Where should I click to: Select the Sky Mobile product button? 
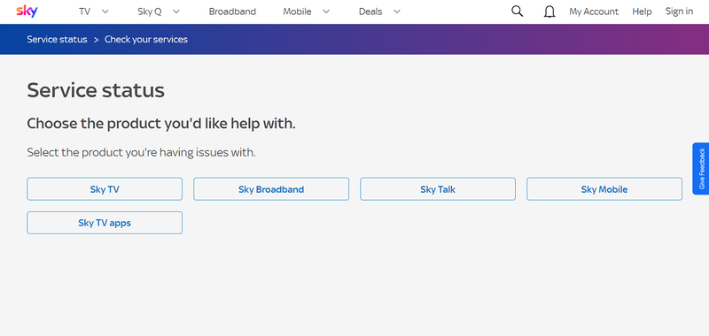[x=604, y=189]
